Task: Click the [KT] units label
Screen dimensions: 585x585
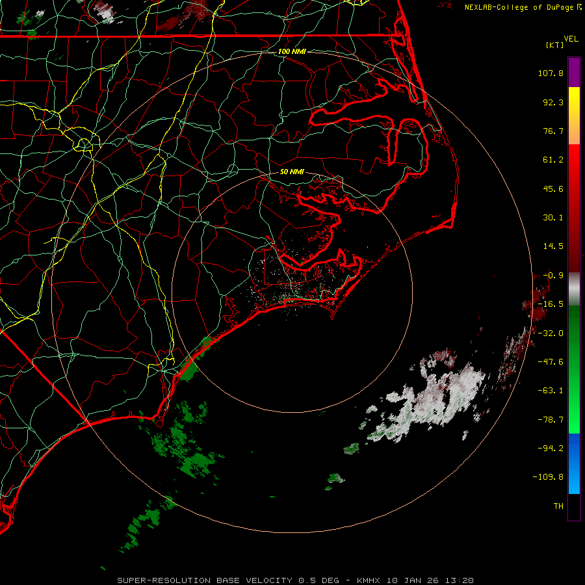Action: 555,45
